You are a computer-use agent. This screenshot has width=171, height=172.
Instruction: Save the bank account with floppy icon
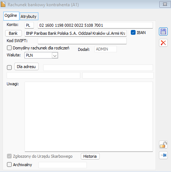[x=163, y=31]
